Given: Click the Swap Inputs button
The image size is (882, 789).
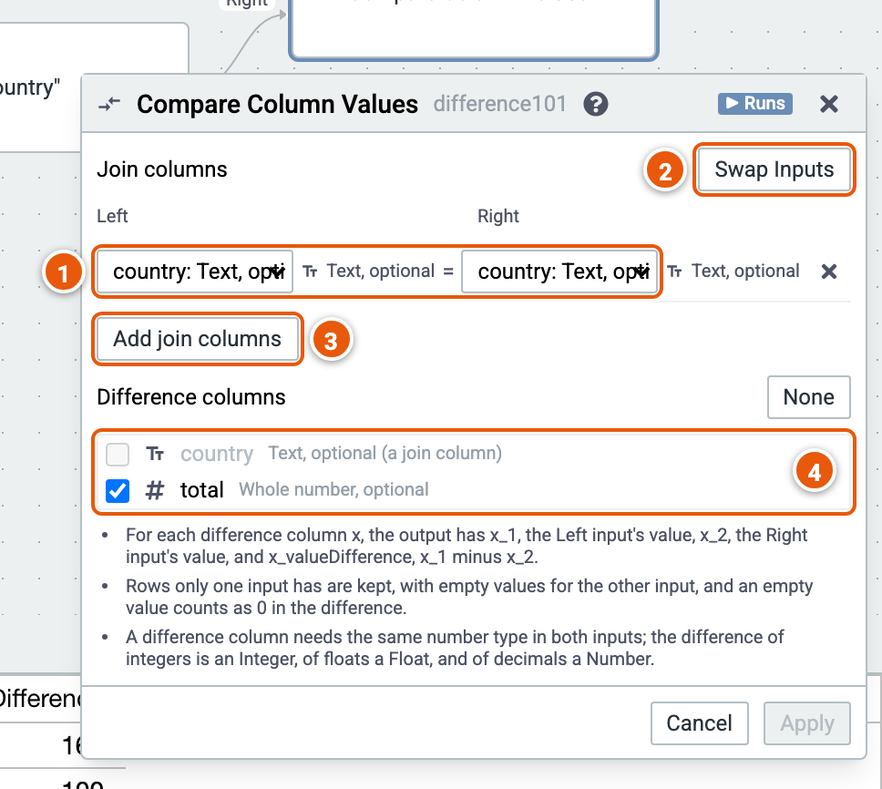Looking at the screenshot, I should click(x=774, y=169).
